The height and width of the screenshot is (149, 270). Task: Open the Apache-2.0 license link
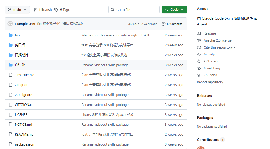[x=217, y=40]
